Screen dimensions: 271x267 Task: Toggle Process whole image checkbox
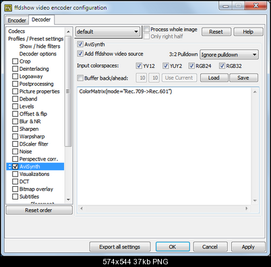tap(146, 29)
